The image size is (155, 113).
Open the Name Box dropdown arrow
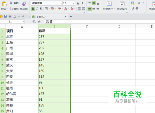[23, 22]
